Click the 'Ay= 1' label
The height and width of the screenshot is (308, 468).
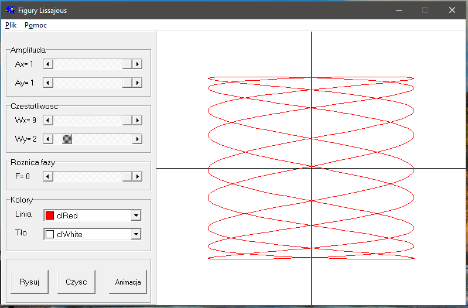24,83
